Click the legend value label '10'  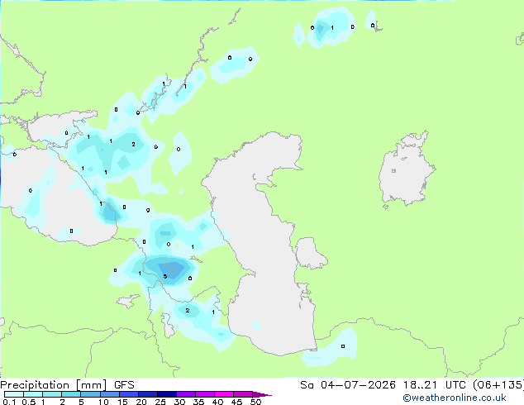103,402
